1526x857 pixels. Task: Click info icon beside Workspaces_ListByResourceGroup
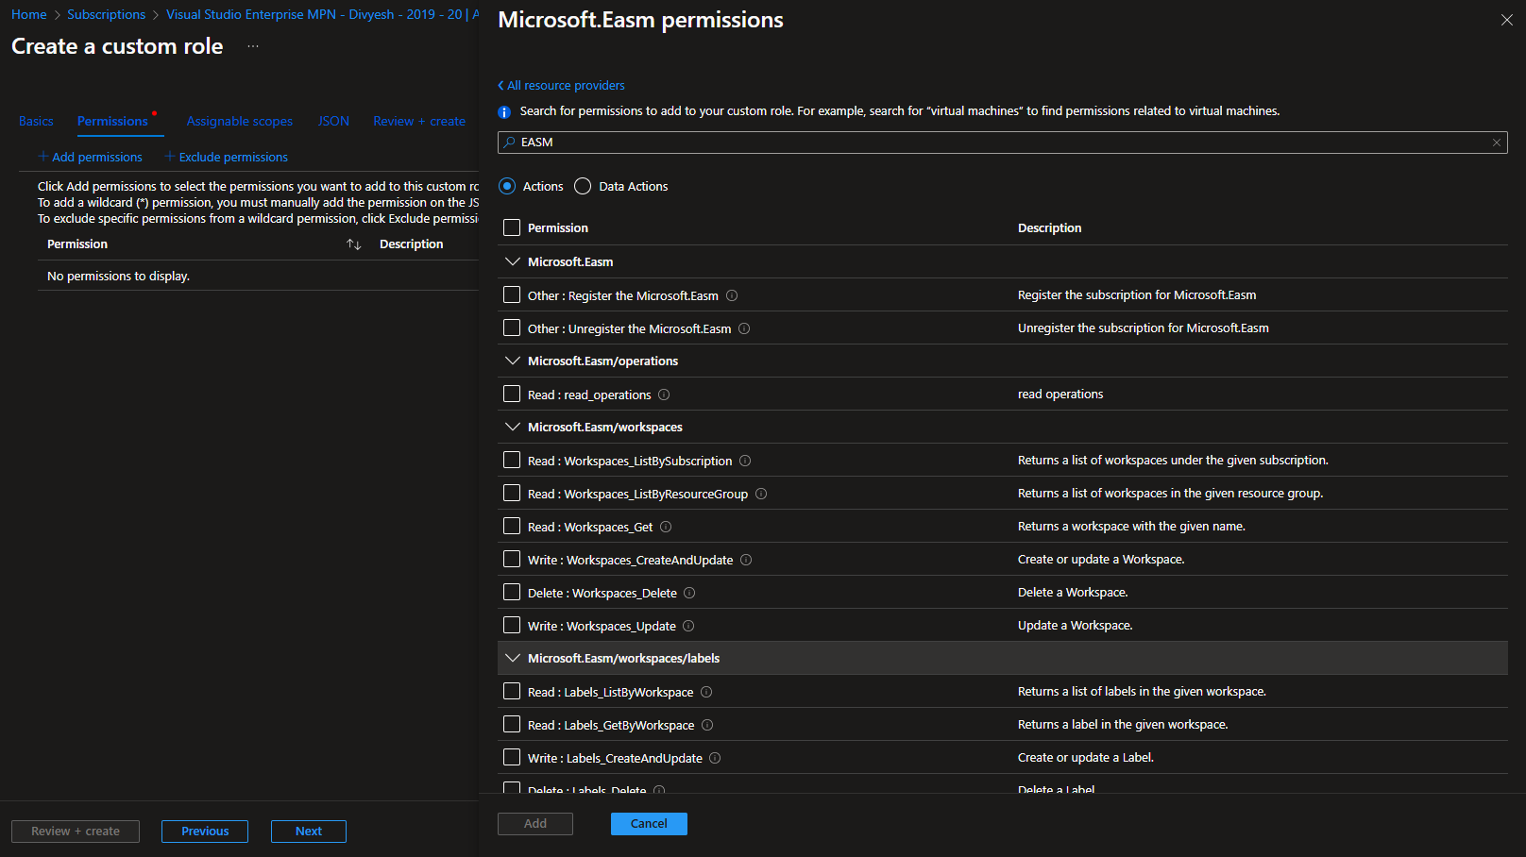(761, 494)
